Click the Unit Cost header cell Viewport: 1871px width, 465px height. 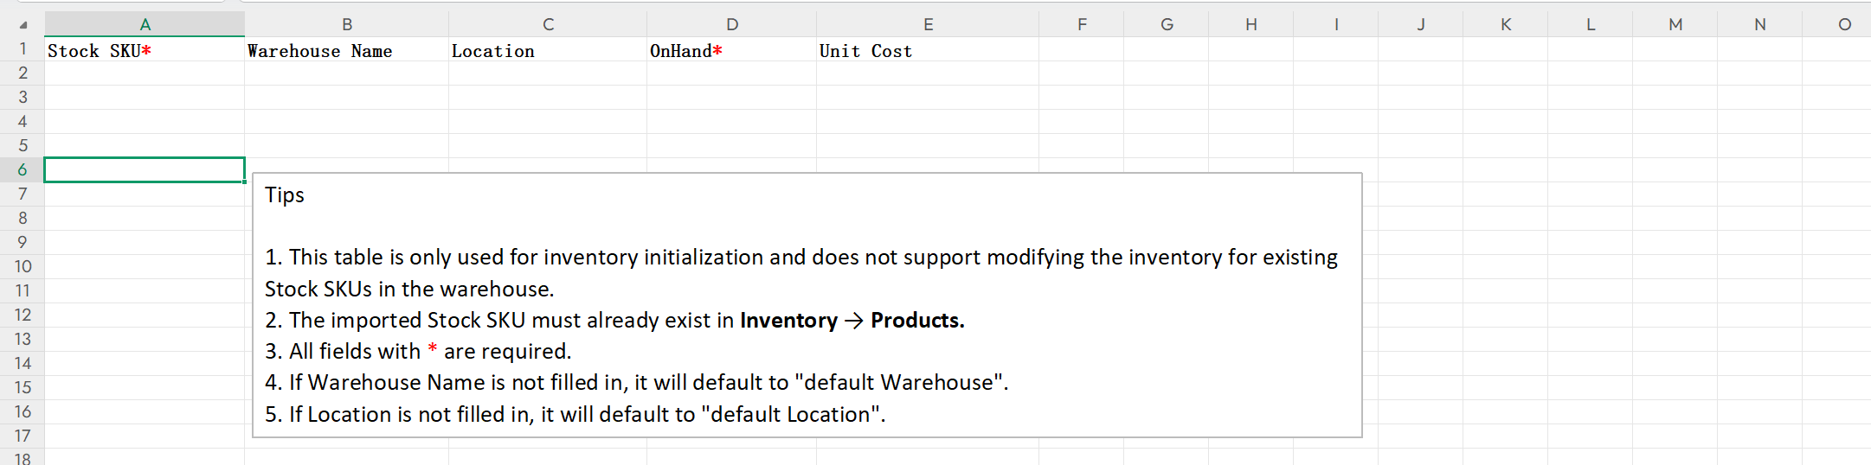[x=927, y=51]
